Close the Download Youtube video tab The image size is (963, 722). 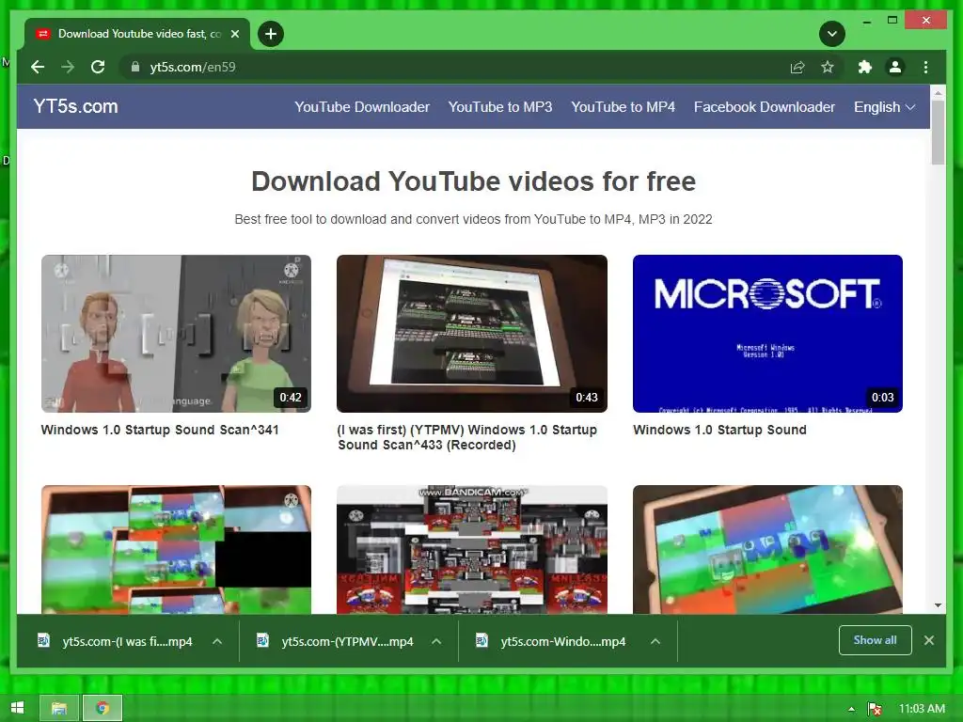234,34
